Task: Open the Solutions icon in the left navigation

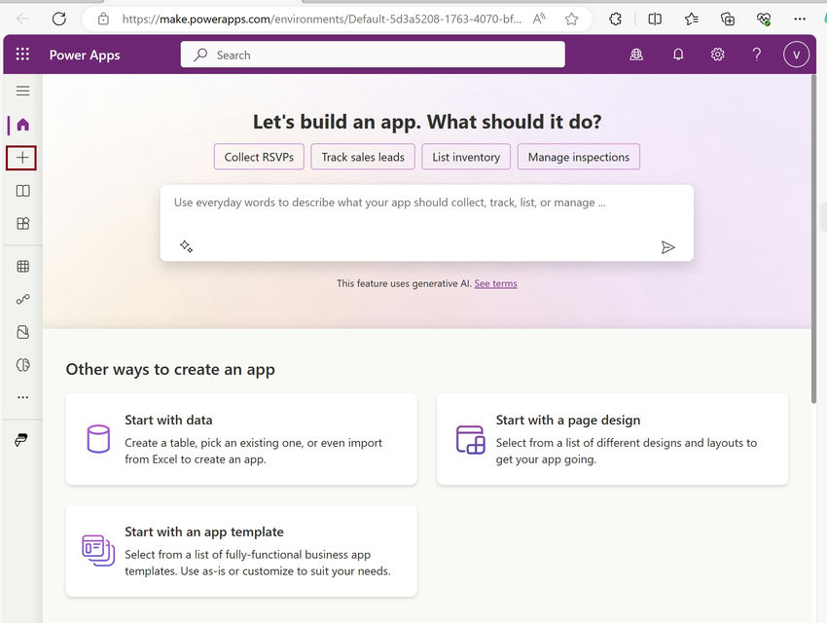Action: click(x=21, y=331)
